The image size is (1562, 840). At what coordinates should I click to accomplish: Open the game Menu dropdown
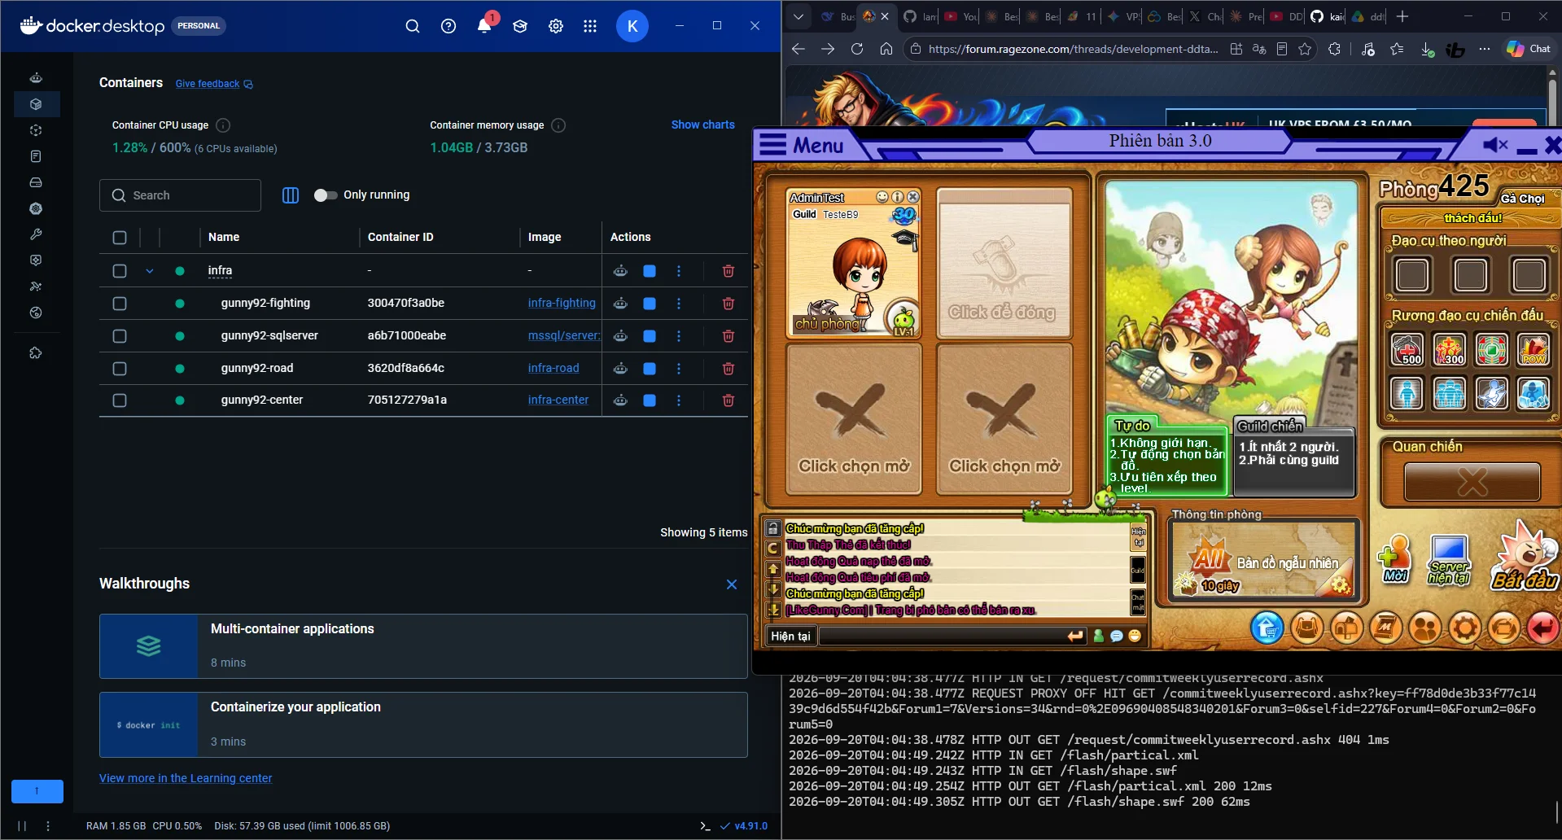pos(801,145)
